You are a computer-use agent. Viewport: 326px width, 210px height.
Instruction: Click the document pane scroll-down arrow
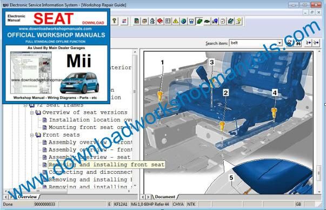tap(319, 192)
